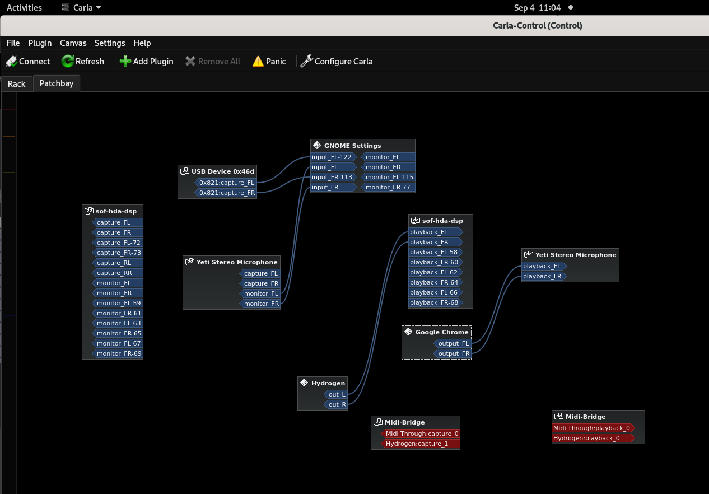Switch to the Rack tab
Image resolution: width=709 pixels, height=494 pixels.
click(17, 83)
